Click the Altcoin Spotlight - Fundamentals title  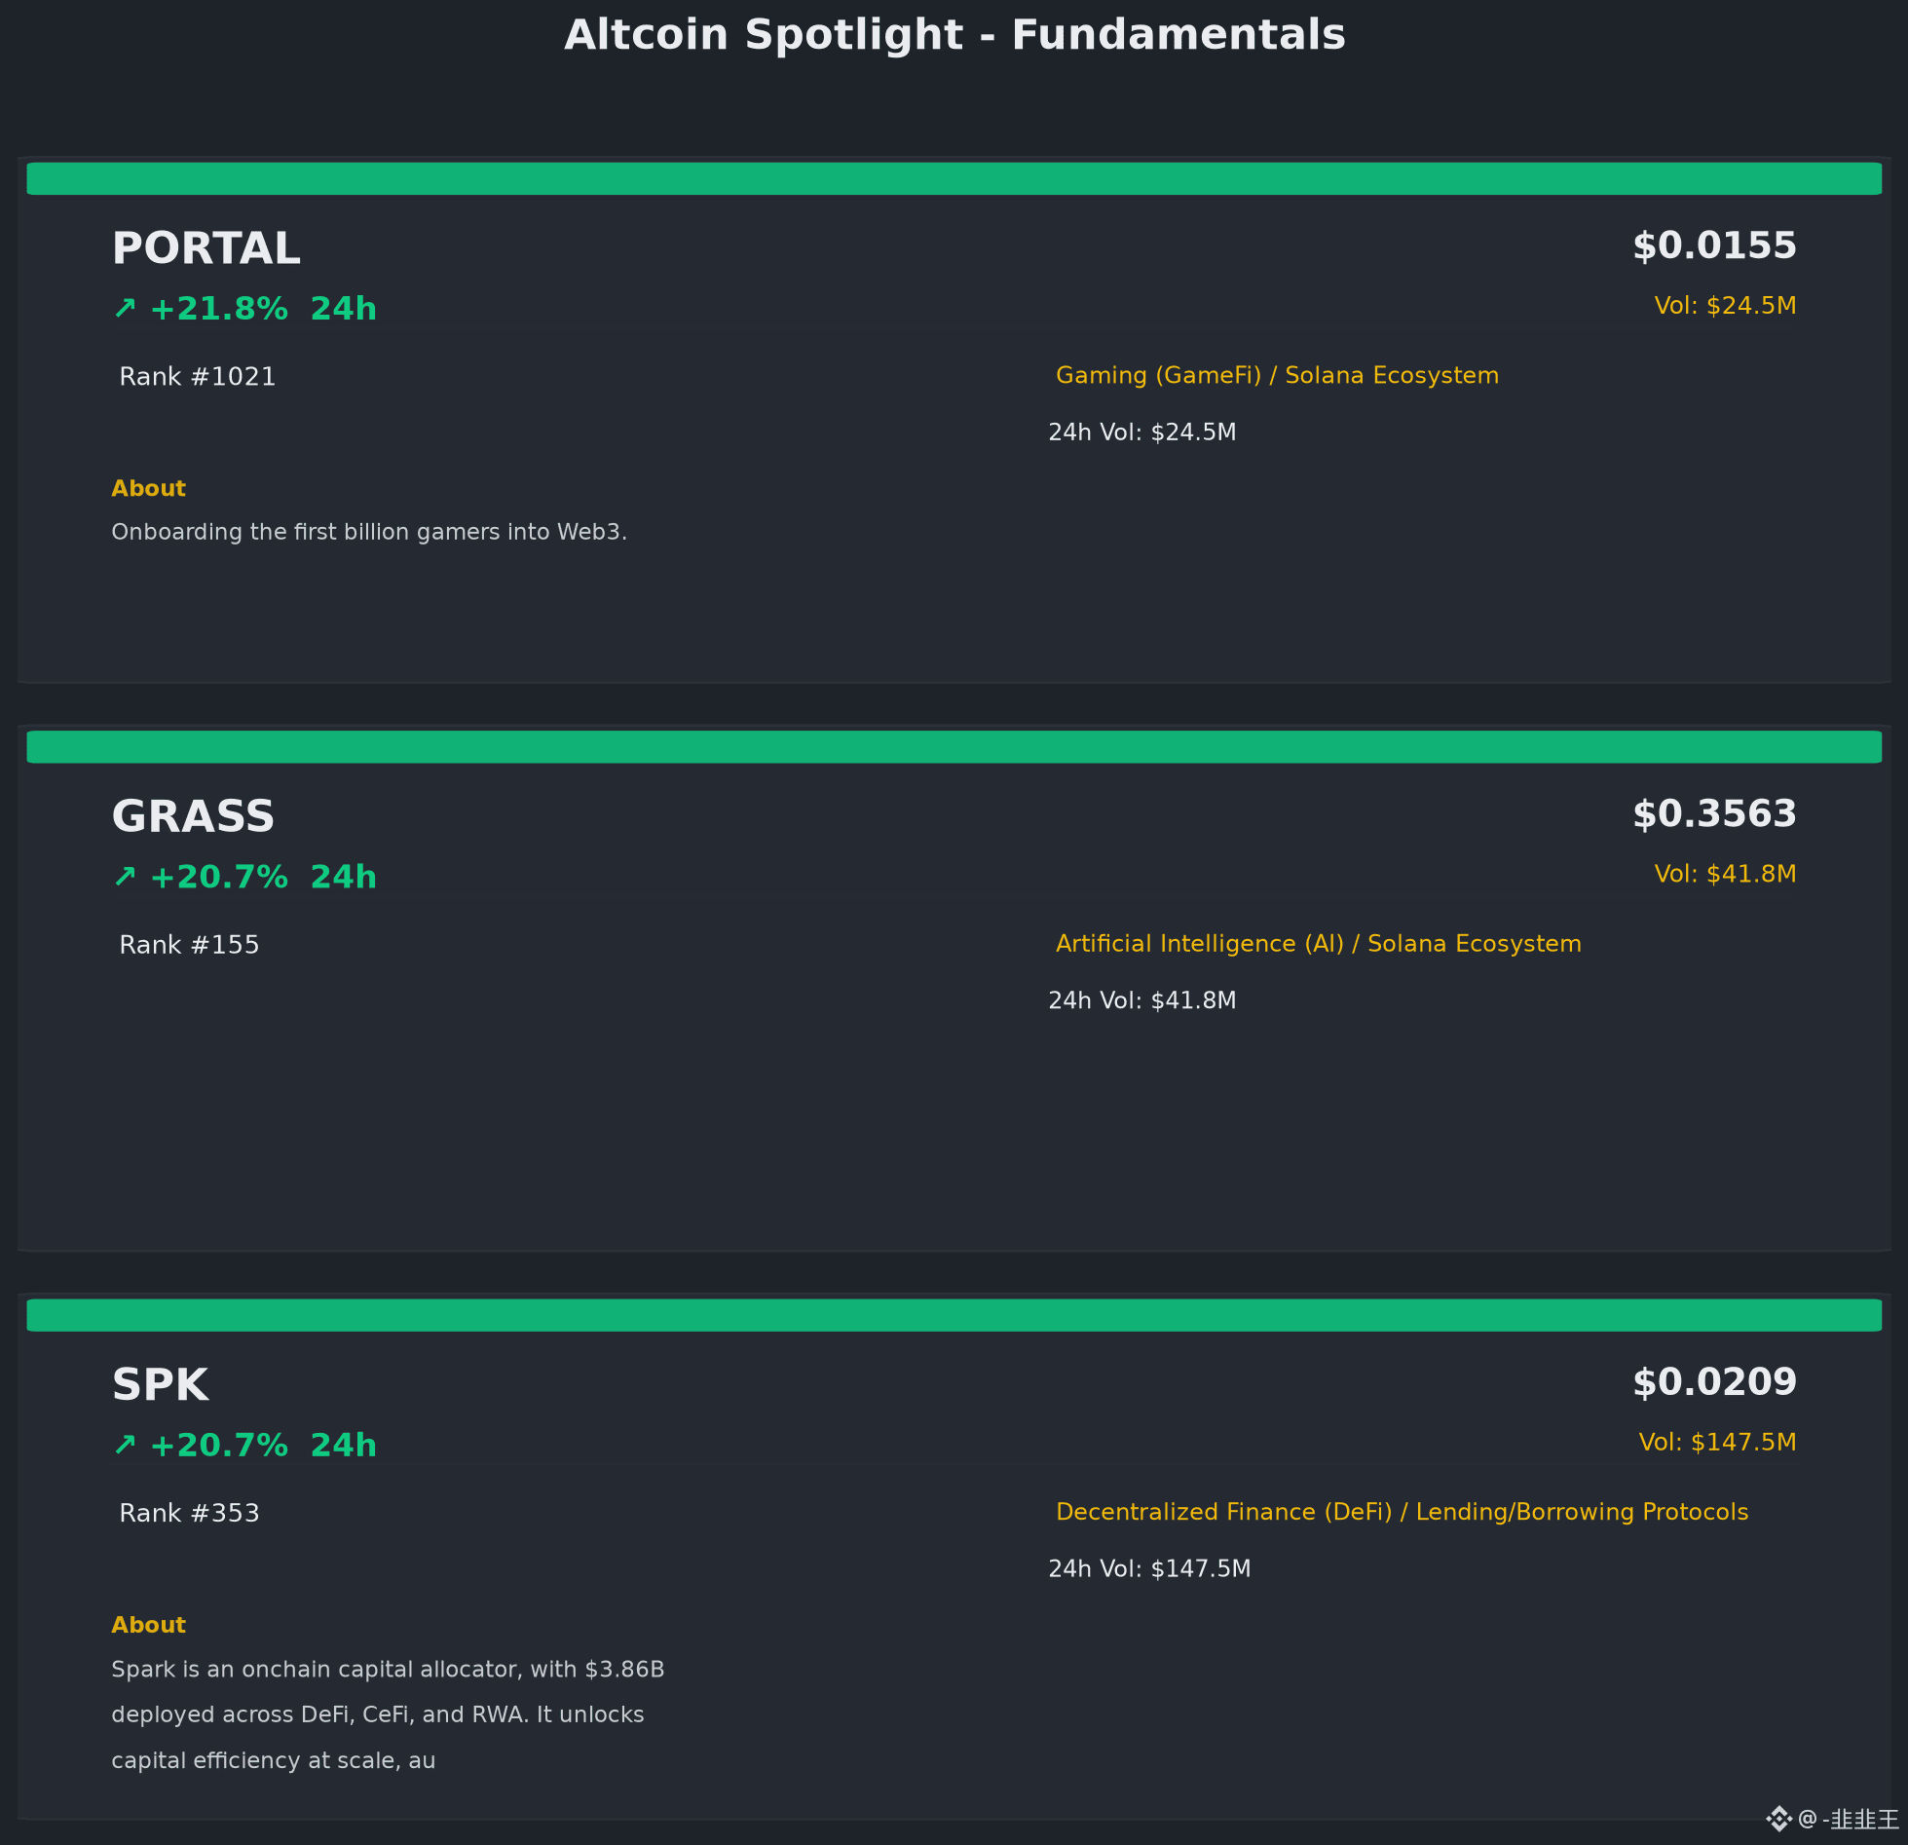click(954, 35)
